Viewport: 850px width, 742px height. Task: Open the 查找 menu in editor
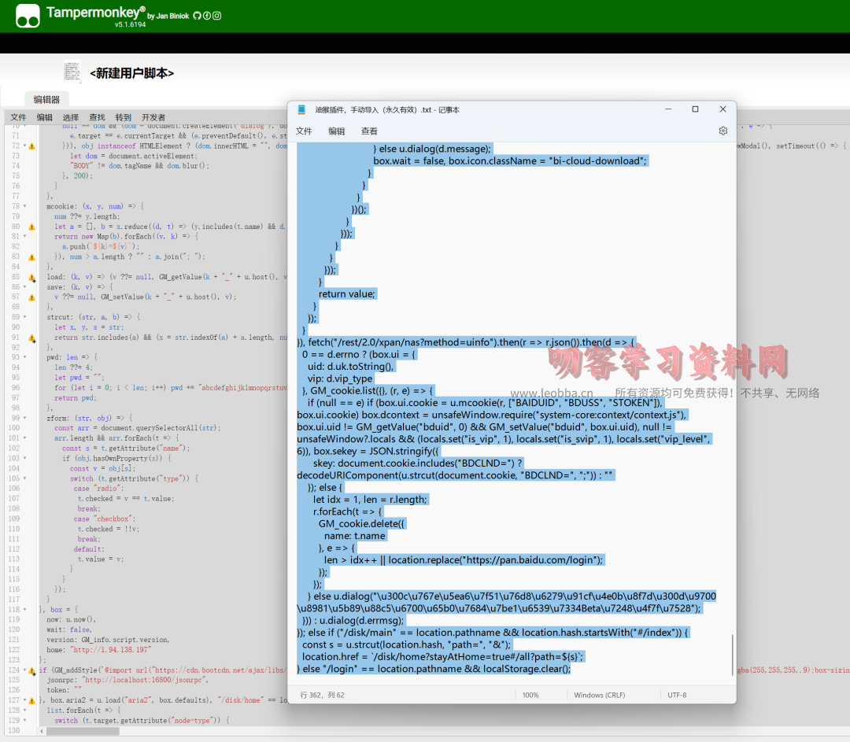point(97,117)
